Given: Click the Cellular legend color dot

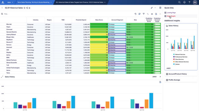Looking at the screenshot, I should [x=174, y=64].
